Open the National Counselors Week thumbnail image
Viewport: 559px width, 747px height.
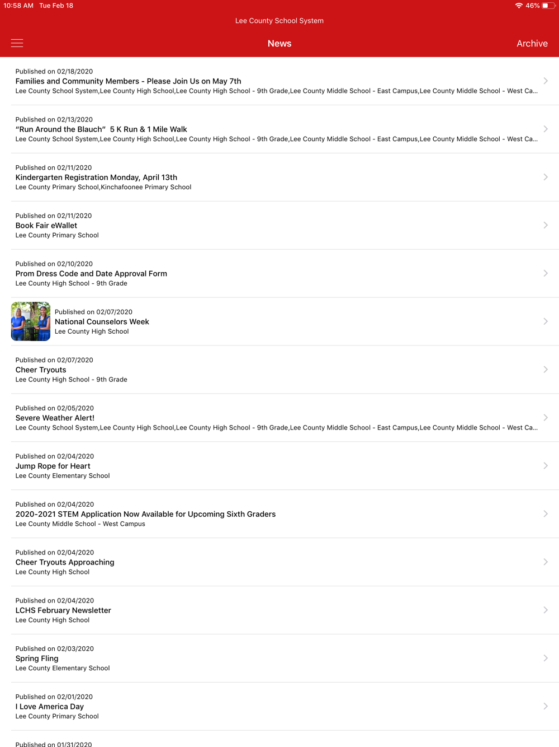pos(31,321)
